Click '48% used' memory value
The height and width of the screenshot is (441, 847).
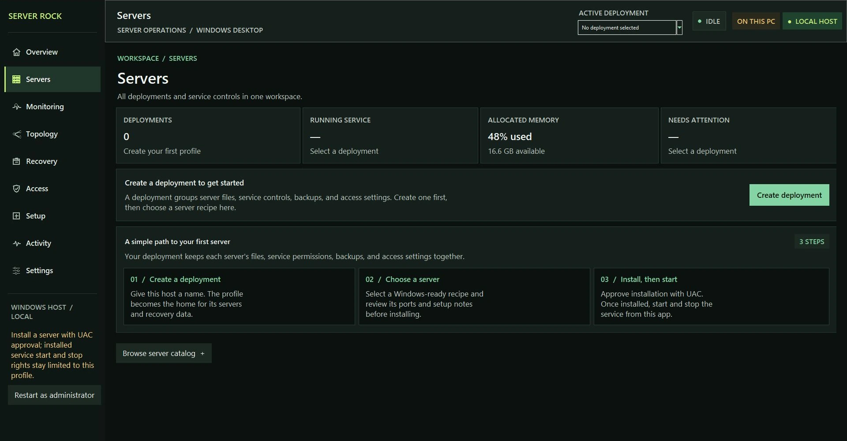click(x=510, y=137)
